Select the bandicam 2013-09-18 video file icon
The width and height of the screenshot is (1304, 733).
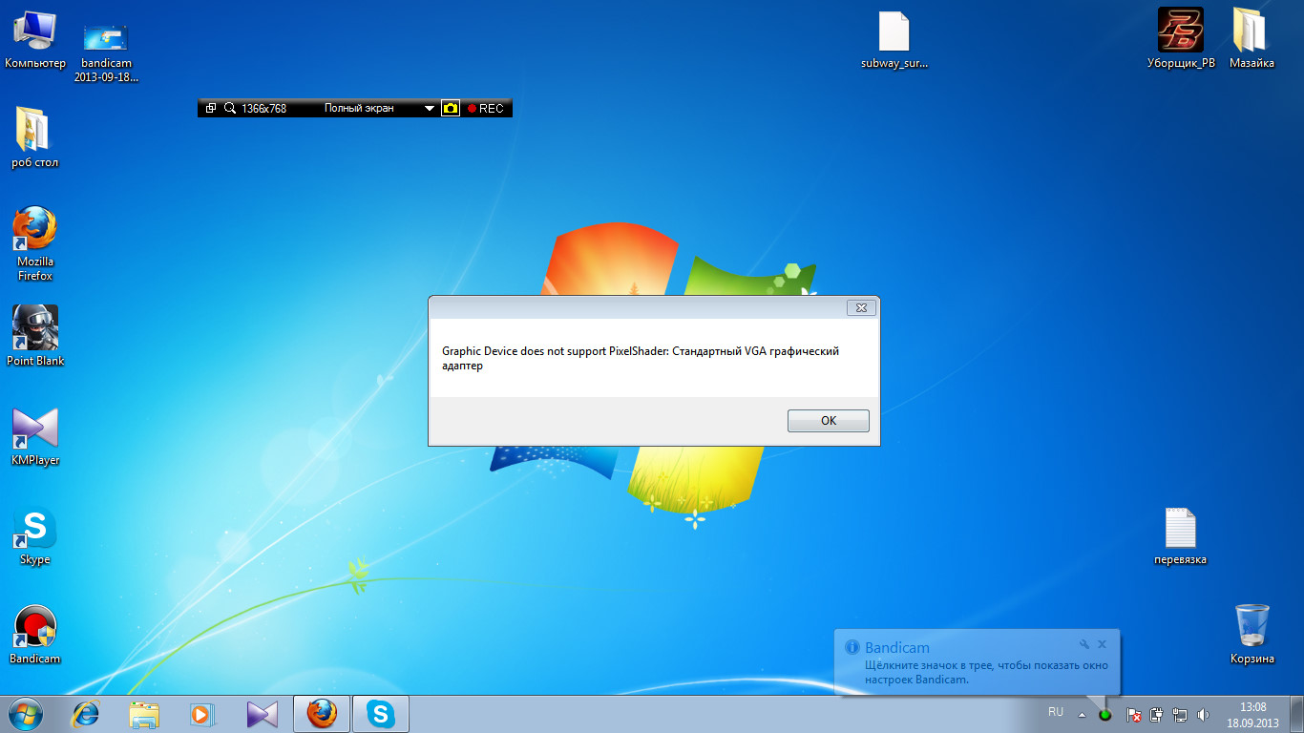(x=106, y=52)
